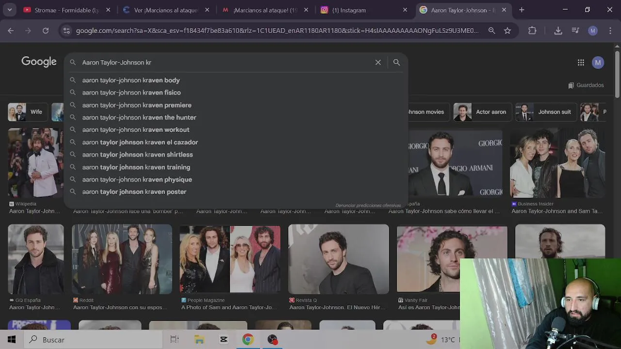Open the Guardados saved items
The width and height of the screenshot is (621, 349).
[x=586, y=85]
